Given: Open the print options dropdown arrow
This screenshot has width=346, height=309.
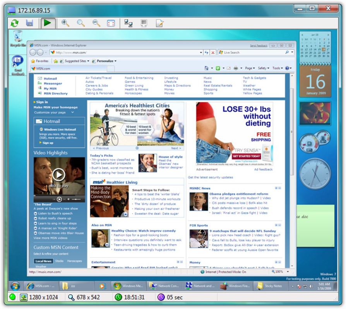Looking at the screenshot, I should pyautogui.click(x=241, y=68).
